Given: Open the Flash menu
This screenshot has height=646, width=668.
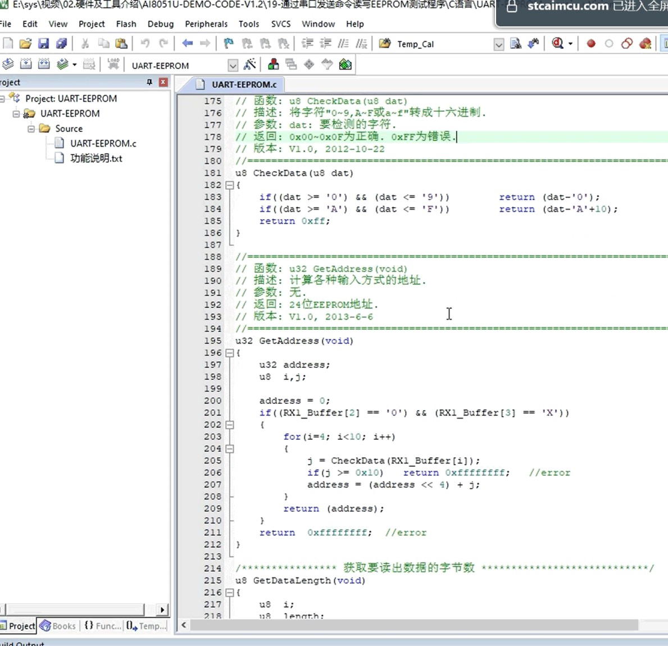Looking at the screenshot, I should click(x=126, y=24).
